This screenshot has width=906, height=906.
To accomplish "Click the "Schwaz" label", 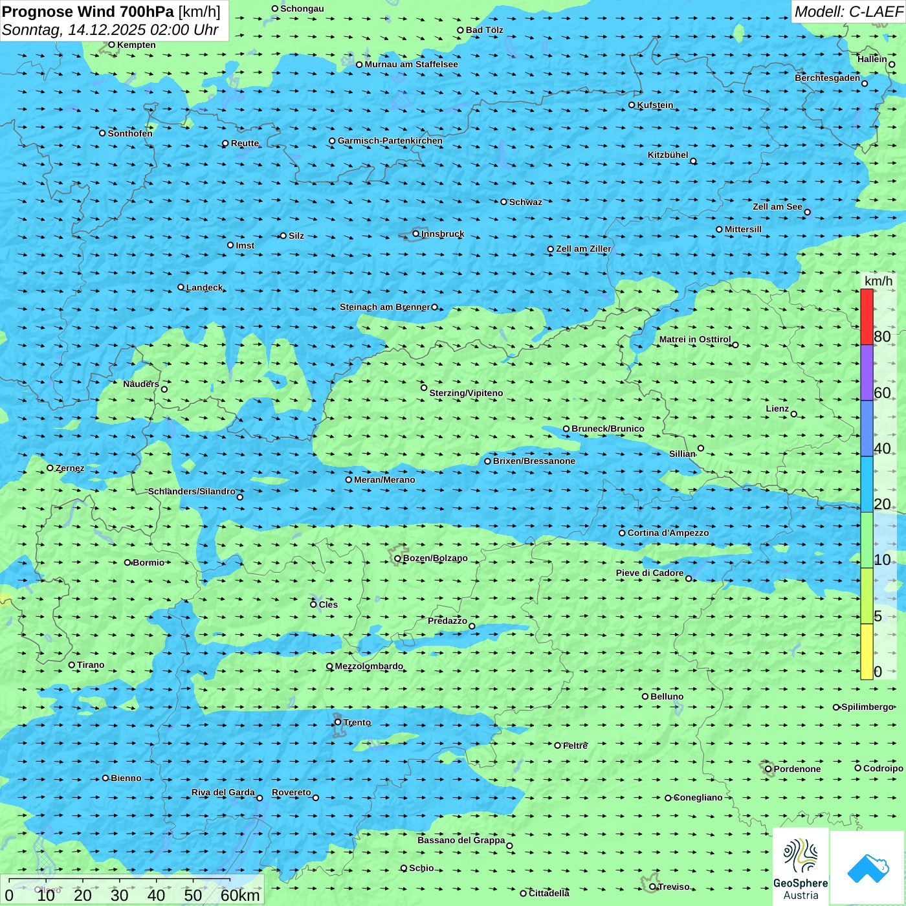I will pos(525,202).
